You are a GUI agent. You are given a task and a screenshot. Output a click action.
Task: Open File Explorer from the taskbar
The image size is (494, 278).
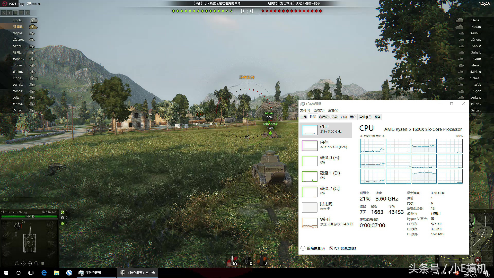point(56,273)
